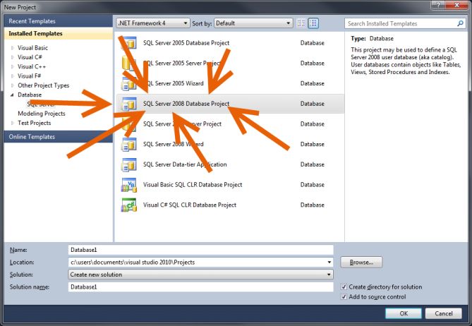
Task: Expand the Visual C++ tree node
Action: [12, 66]
